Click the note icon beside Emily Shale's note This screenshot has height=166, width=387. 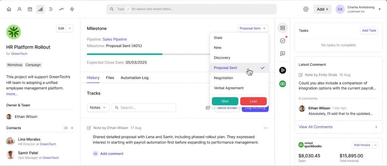[x=300, y=75]
